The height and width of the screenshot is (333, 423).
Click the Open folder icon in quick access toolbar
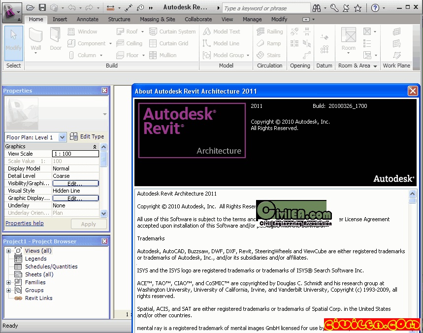tap(30, 8)
